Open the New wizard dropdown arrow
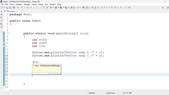This screenshot has height=95, width=169. point(5,8)
